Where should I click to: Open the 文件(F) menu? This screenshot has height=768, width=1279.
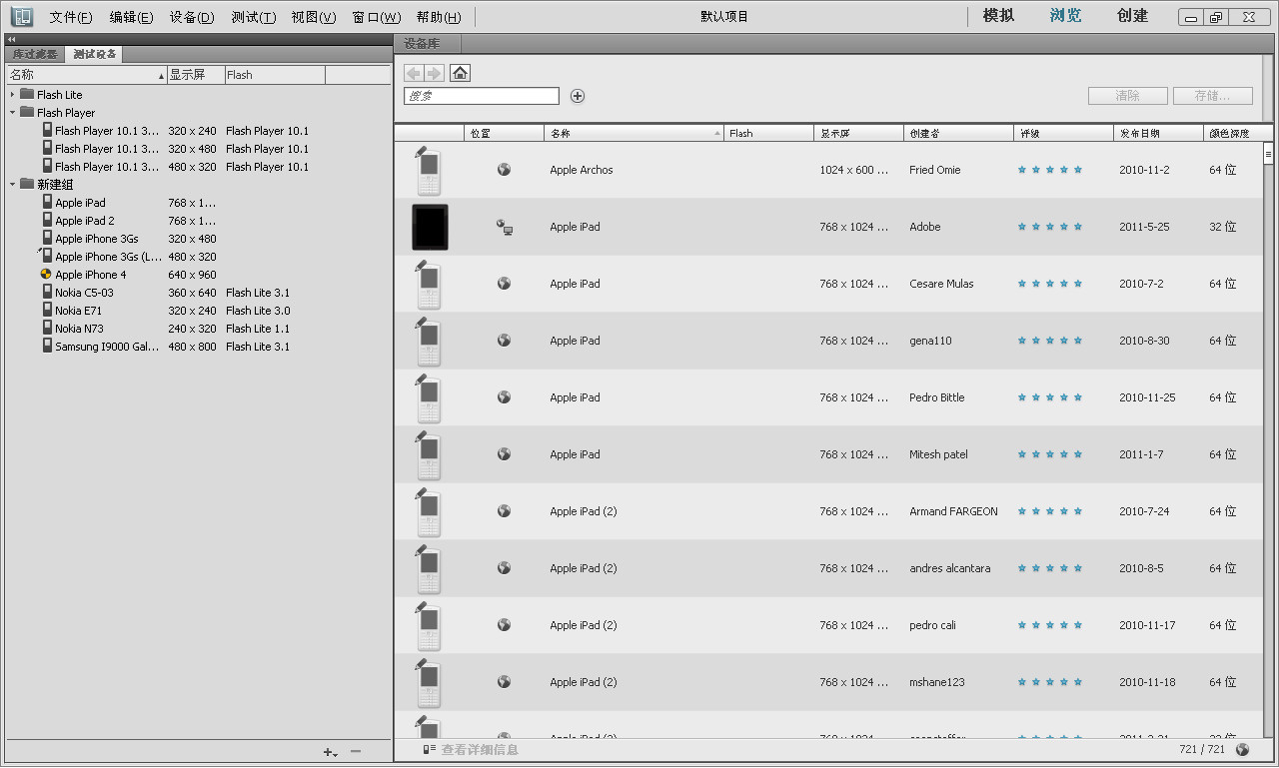(x=71, y=17)
